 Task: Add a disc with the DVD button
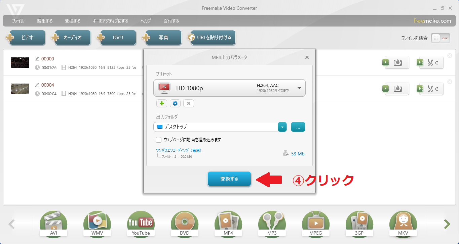[x=116, y=38]
